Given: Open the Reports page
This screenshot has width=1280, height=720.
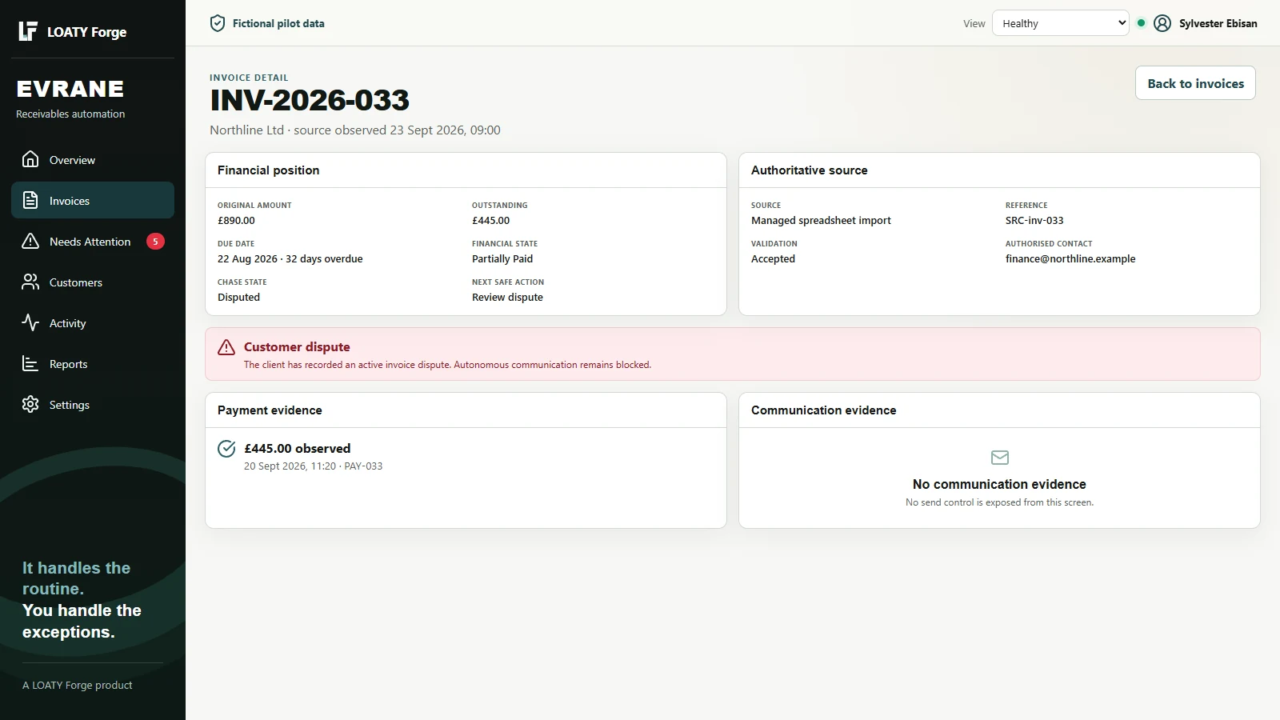Looking at the screenshot, I should 93,363.
